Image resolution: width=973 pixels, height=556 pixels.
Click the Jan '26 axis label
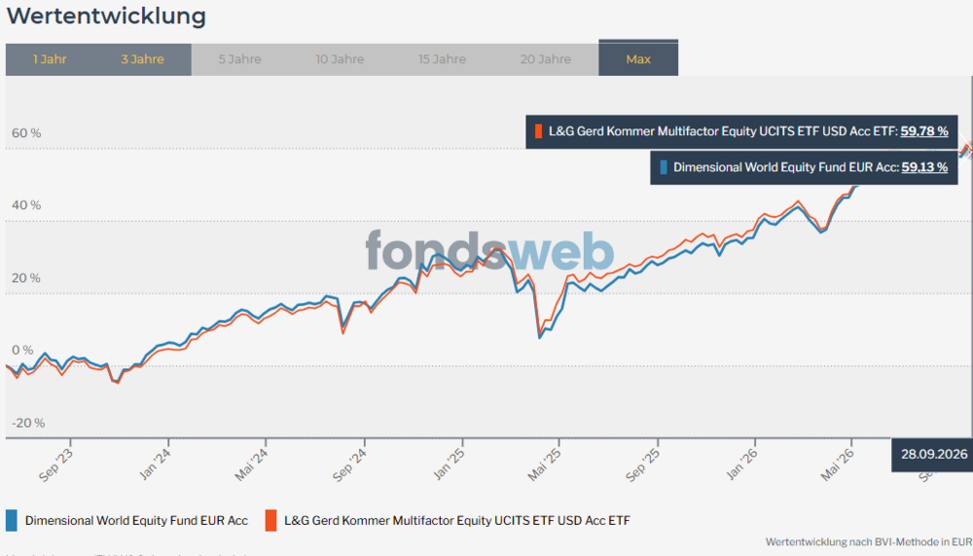pyautogui.click(x=742, y=464)
